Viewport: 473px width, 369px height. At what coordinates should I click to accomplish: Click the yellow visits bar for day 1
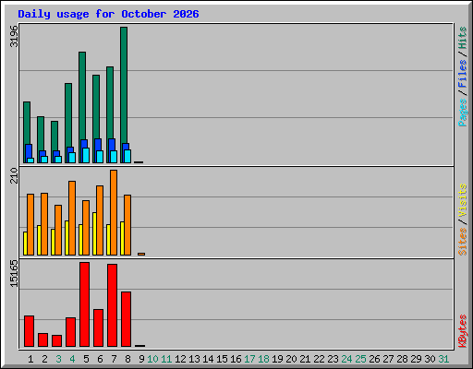tap(25, 244)
